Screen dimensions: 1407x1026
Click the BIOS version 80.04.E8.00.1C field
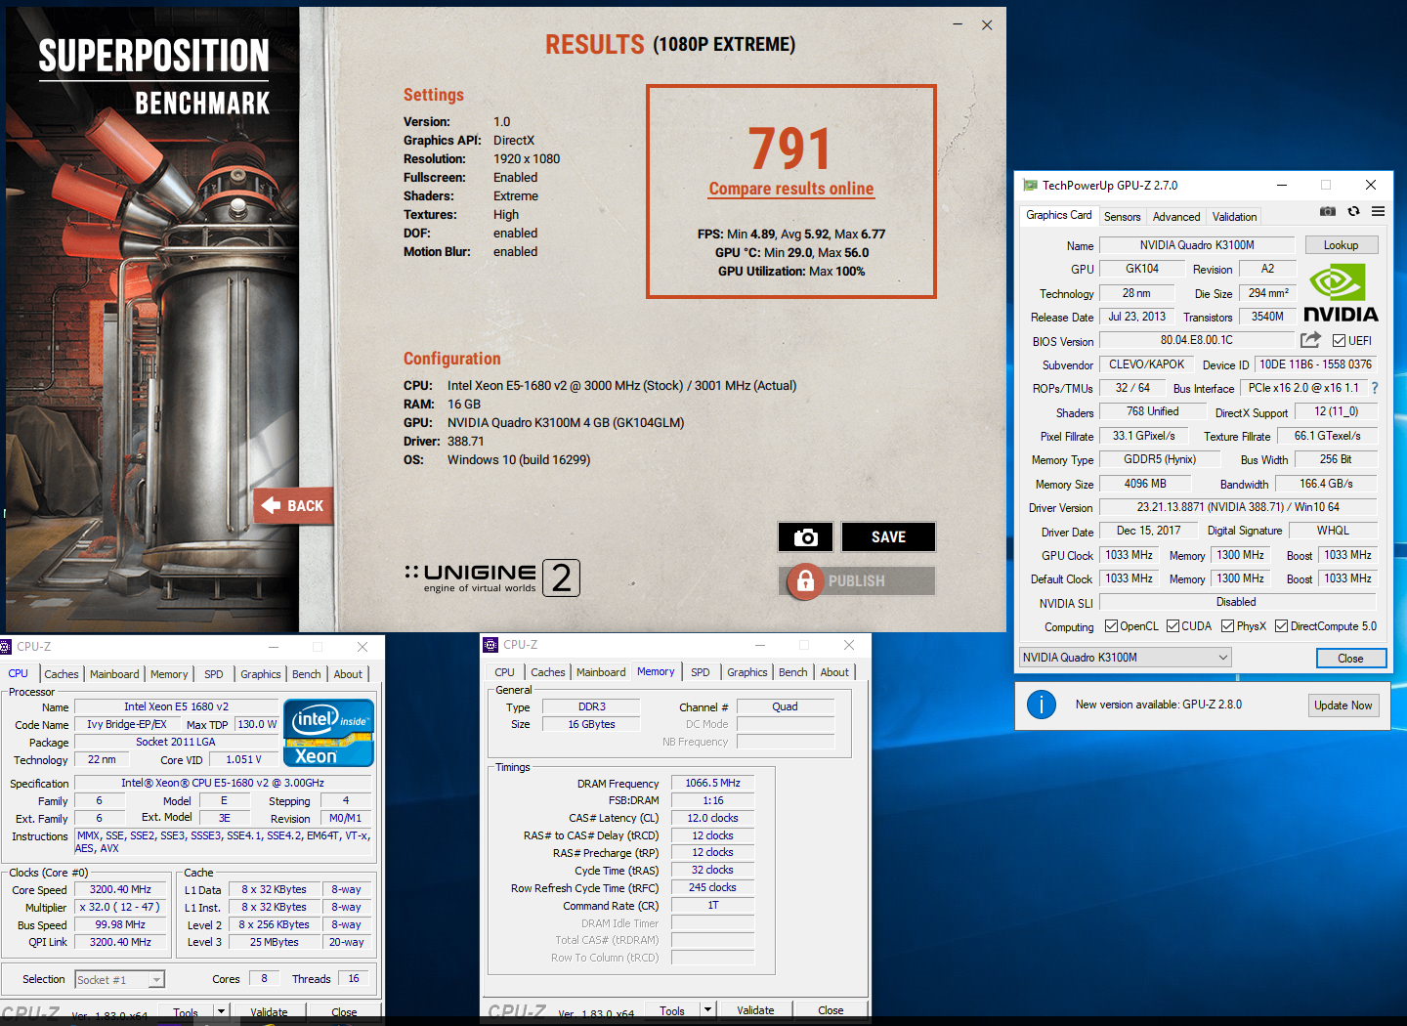[x=1197, y=340]
